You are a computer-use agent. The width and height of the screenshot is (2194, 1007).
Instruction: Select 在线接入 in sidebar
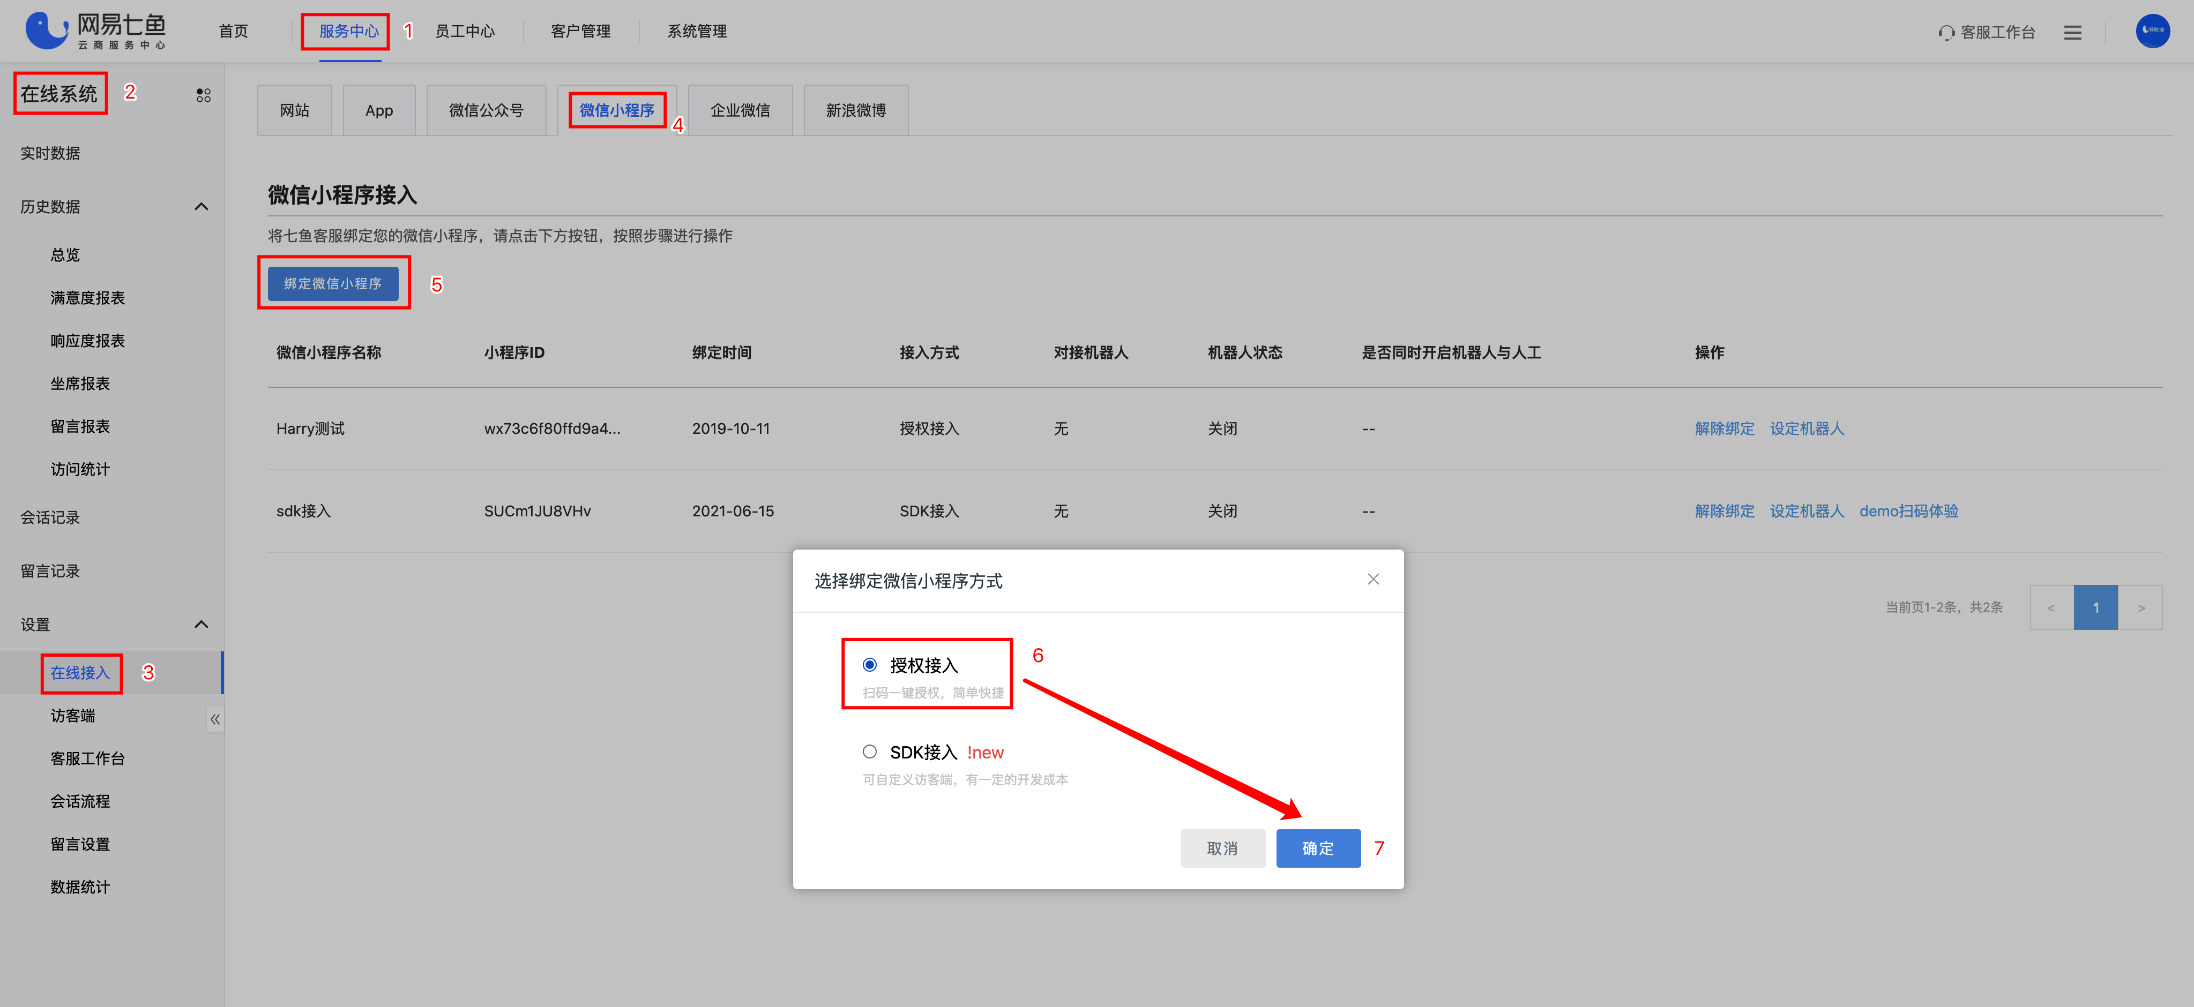80,673
